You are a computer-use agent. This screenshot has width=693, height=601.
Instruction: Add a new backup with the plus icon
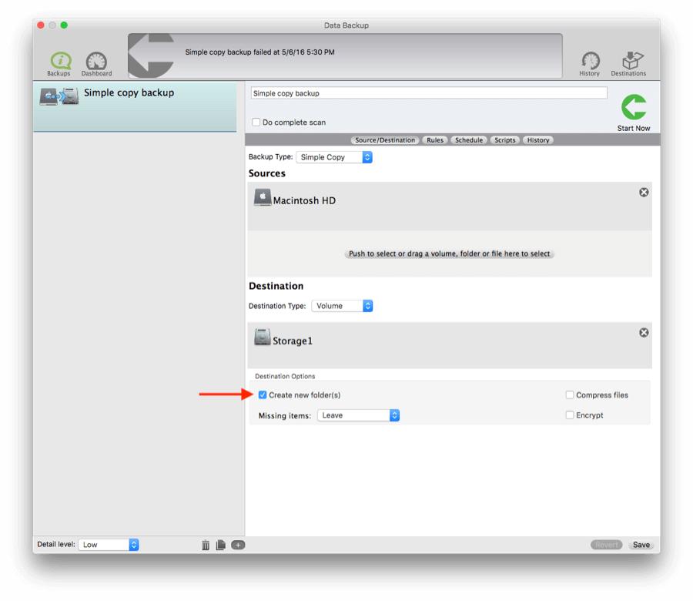[x=238, y=545]
